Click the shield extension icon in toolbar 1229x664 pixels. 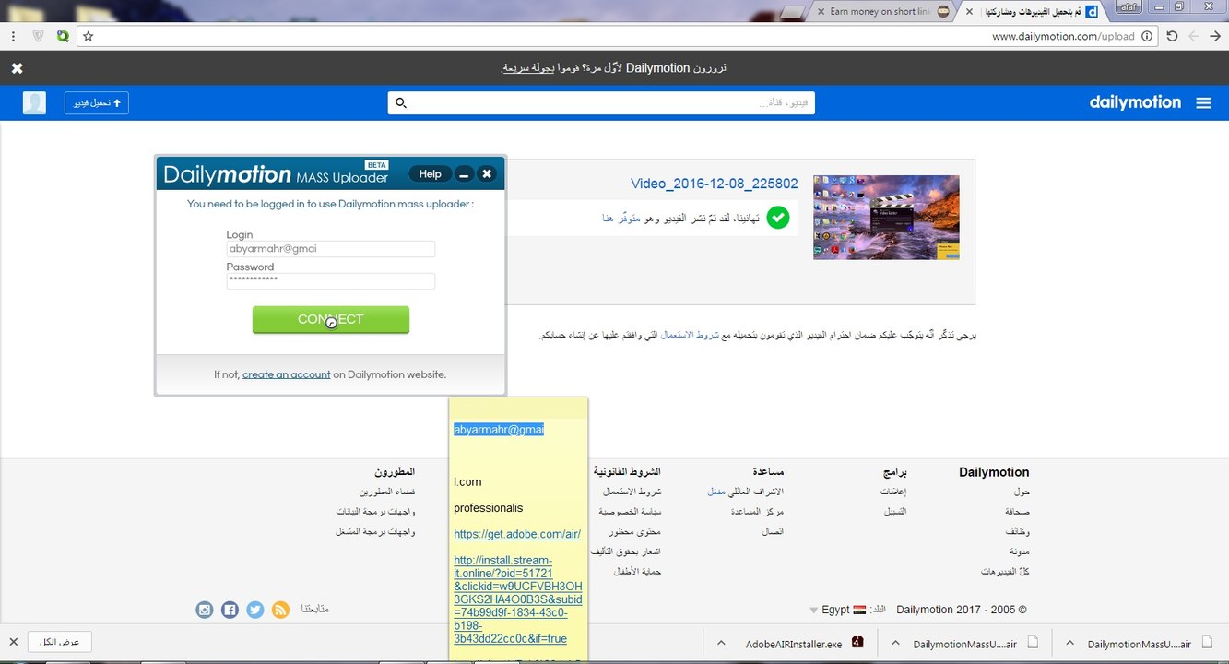point(39,36)
